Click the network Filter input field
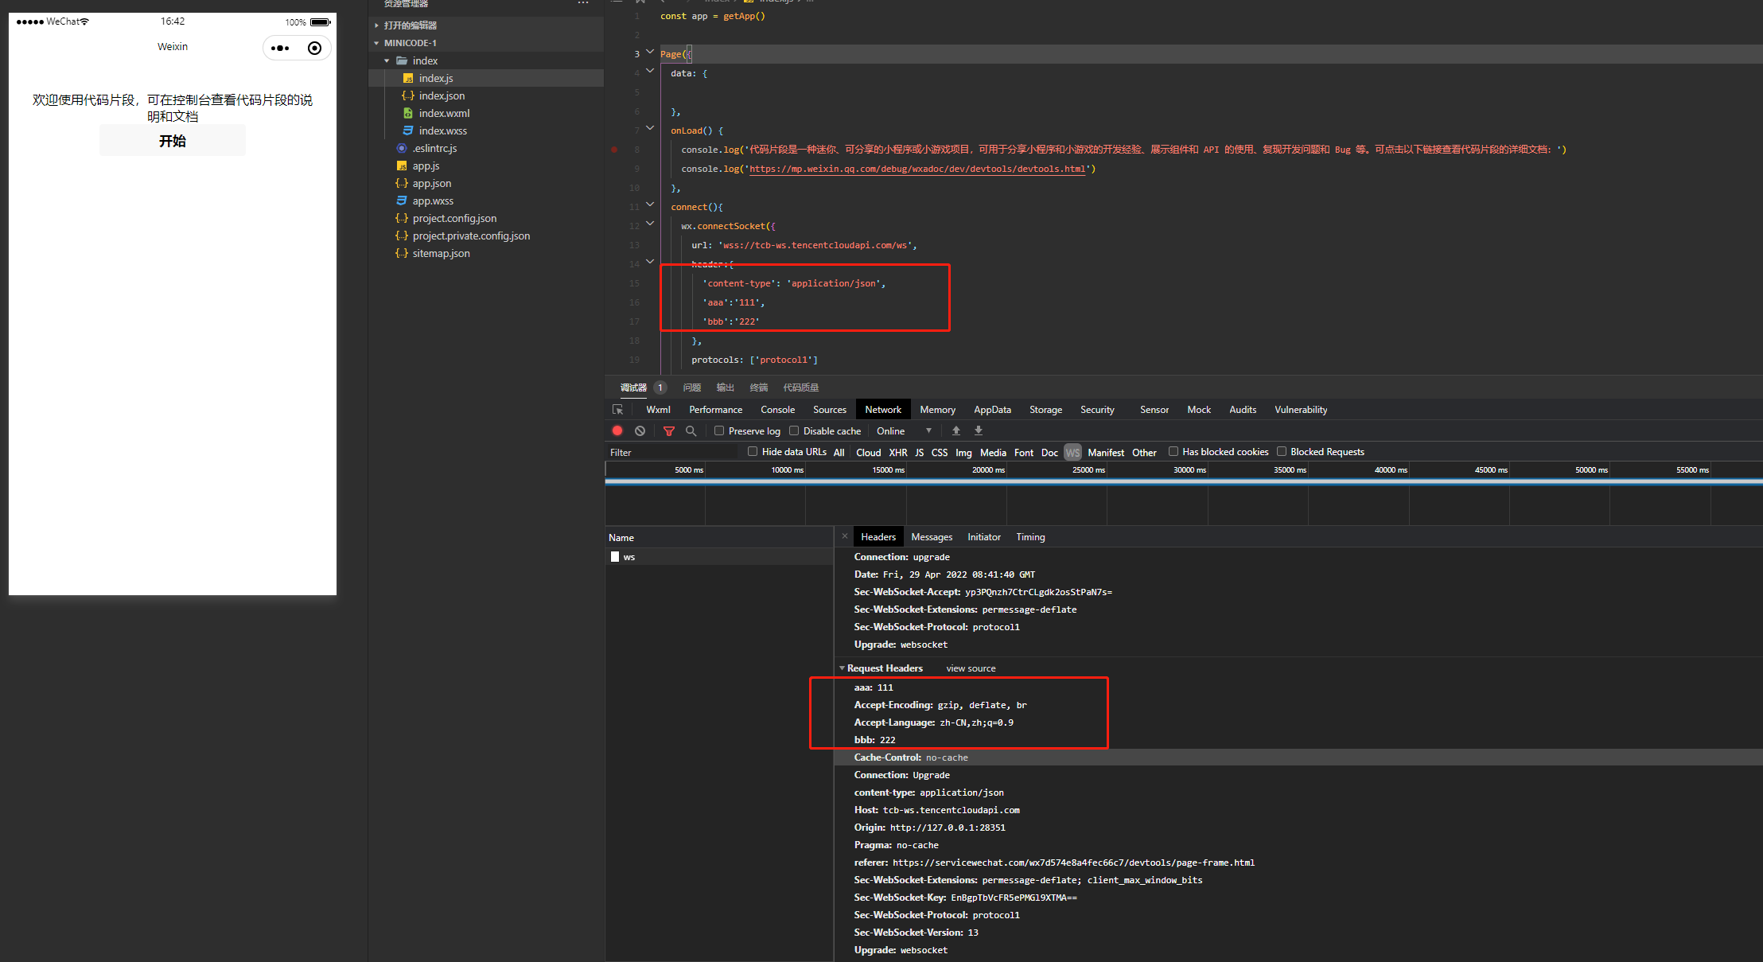 672,452
